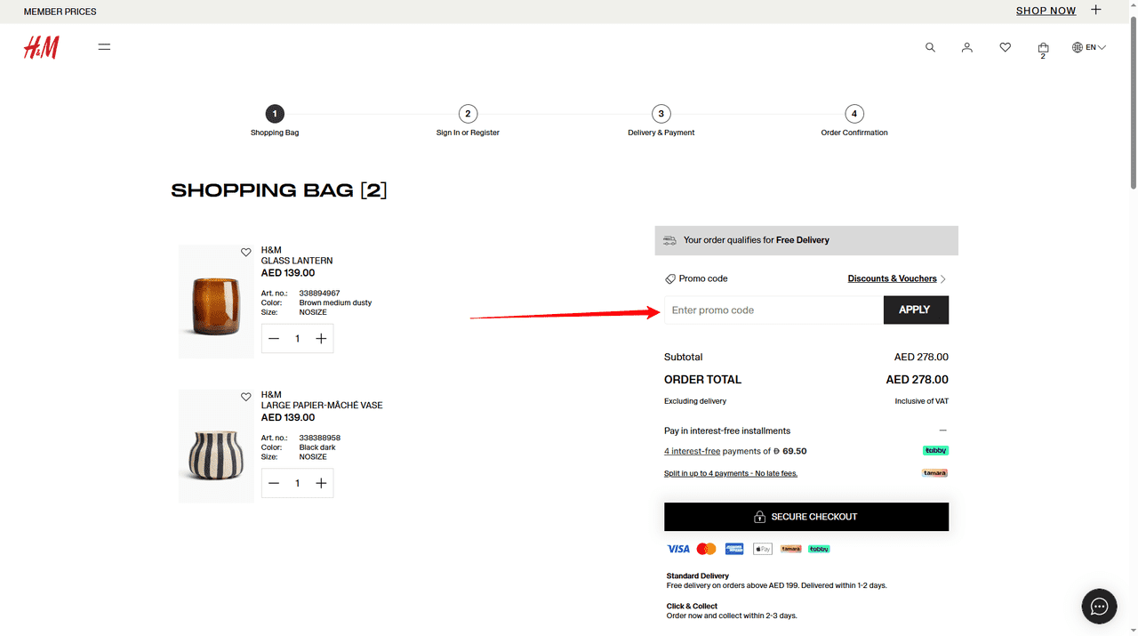This screenshot has width=1138, height=636.
Task: Click the delivery truck icon in Free Delivery banner
Action: pyautogui.click(x=670, y=240)
